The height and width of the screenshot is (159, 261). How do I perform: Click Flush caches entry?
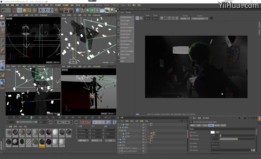126,54
